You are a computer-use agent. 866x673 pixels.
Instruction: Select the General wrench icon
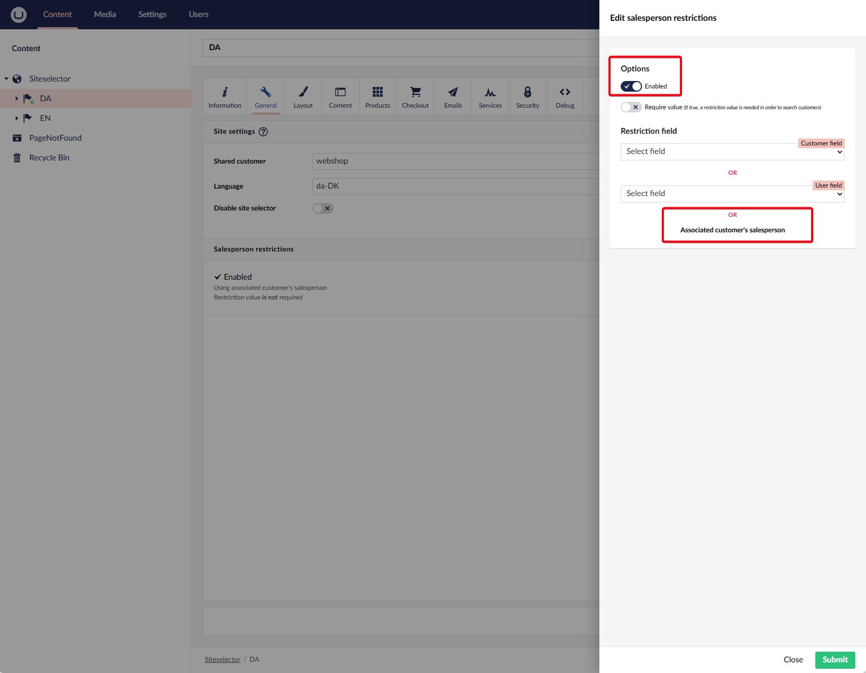tap(266, 92)
